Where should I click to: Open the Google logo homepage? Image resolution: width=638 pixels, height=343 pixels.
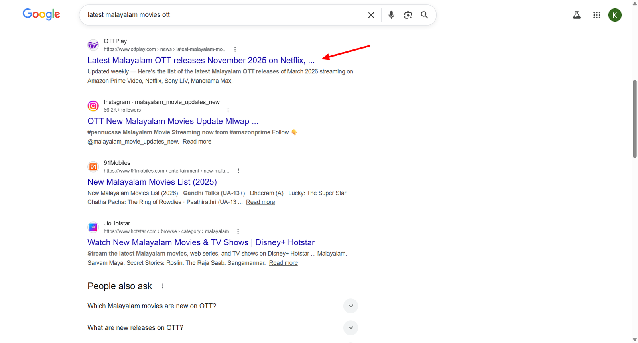[41, 14]
